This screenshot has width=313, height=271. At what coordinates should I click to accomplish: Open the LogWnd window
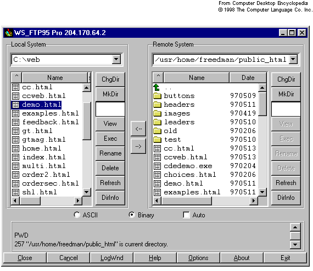click(x=111, y=258)
